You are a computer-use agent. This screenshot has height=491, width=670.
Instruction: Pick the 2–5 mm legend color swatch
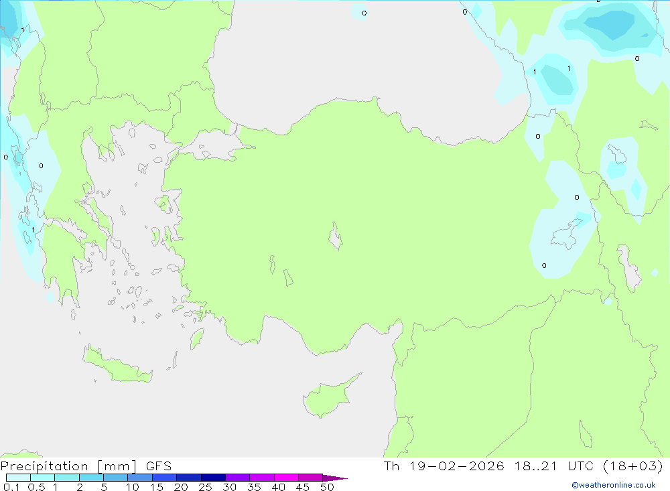pyautogui.click(x=91, y=478)
